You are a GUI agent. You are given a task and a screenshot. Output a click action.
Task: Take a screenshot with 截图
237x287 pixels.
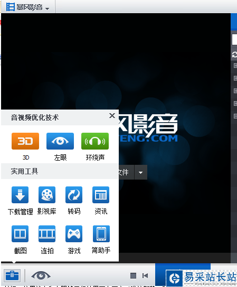click(20, 234)
